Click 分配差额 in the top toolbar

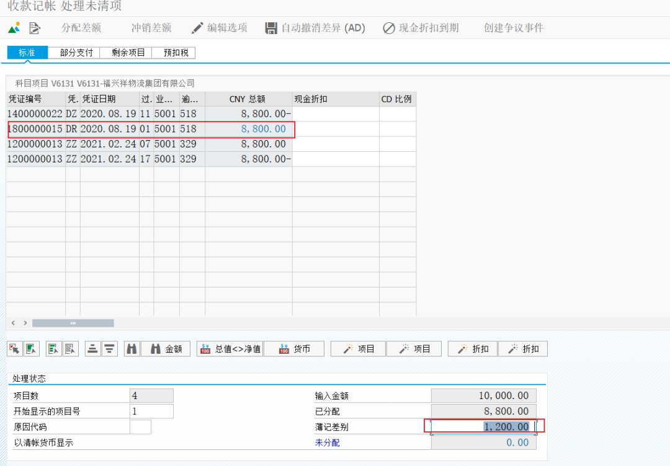tap(81, 28)
